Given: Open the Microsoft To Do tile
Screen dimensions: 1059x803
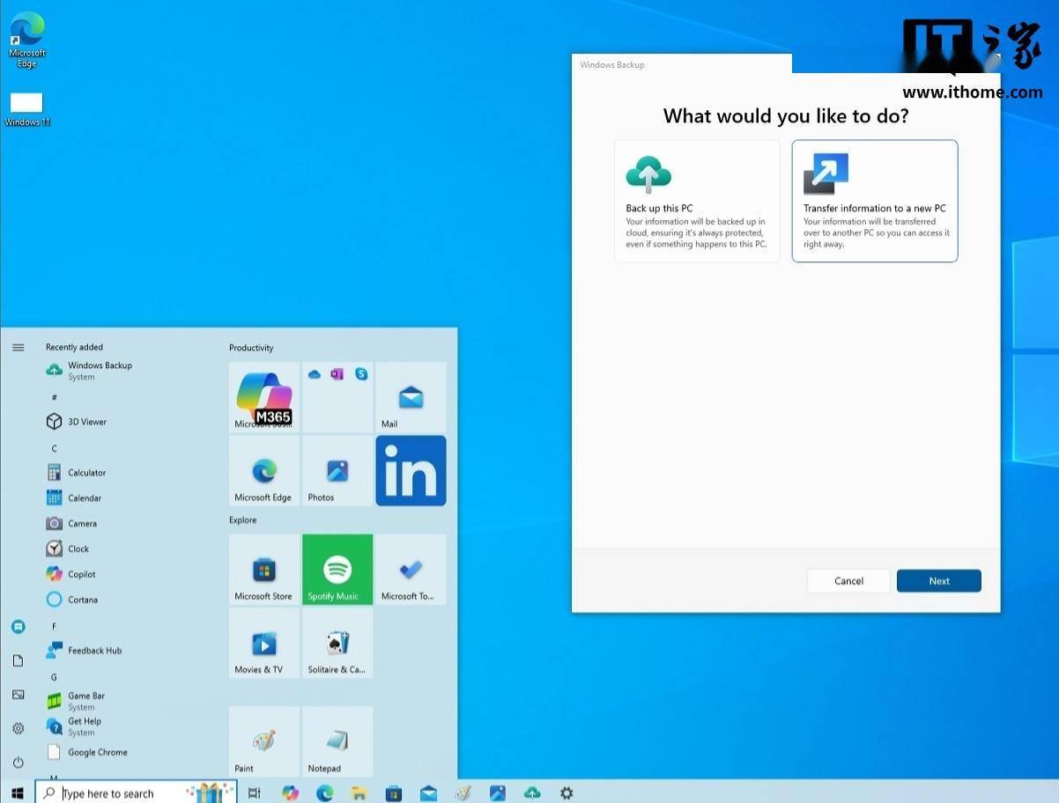Looking at the screenshot, I should coord(411,570).
